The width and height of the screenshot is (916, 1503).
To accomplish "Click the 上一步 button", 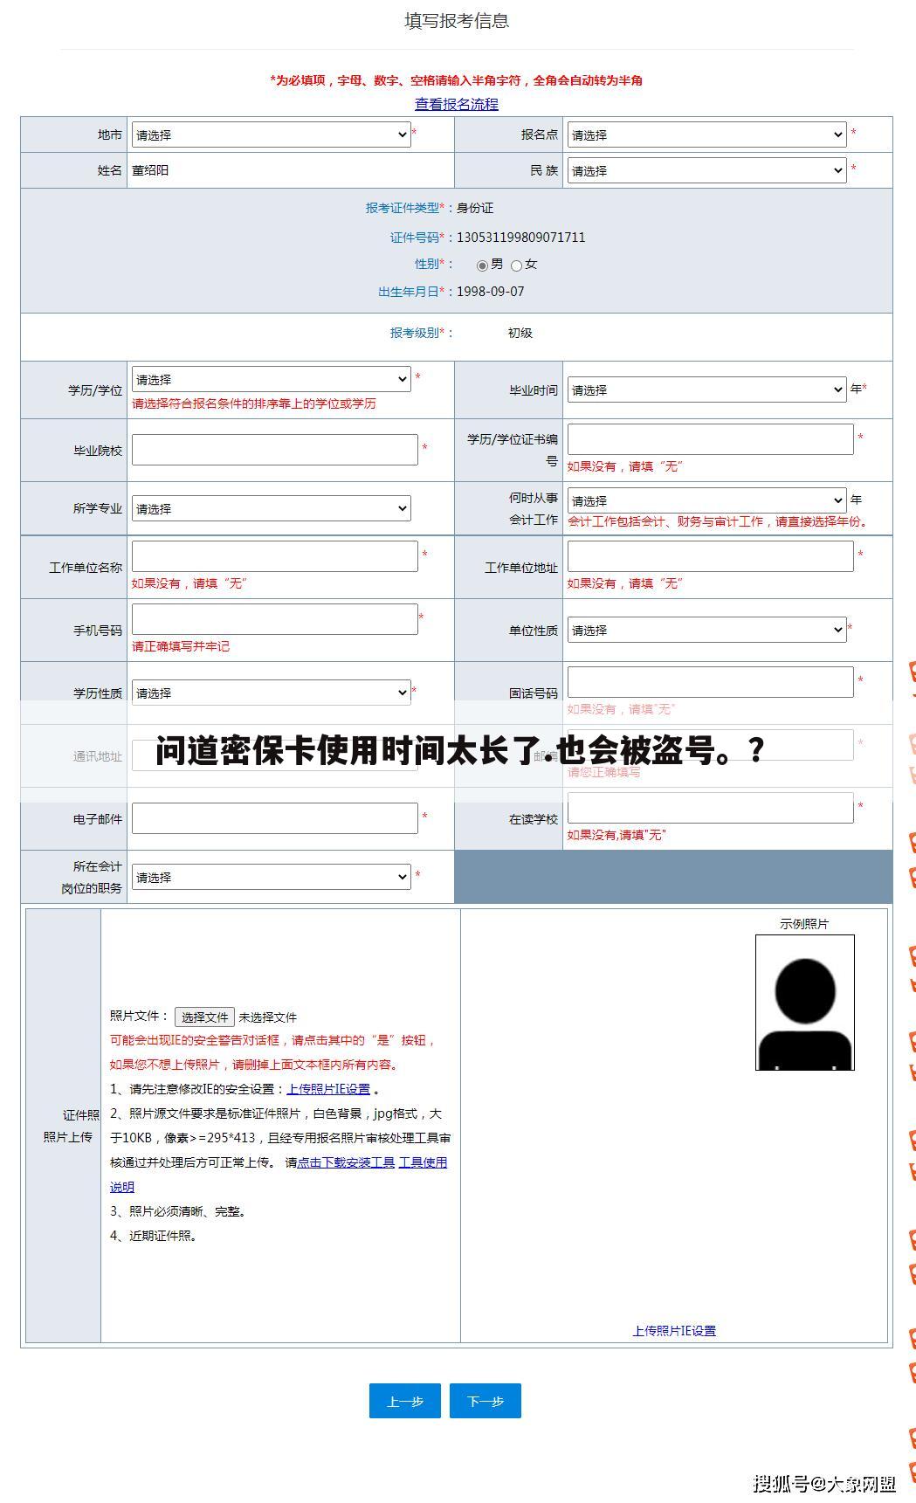I will click(x=404, y=1401).
